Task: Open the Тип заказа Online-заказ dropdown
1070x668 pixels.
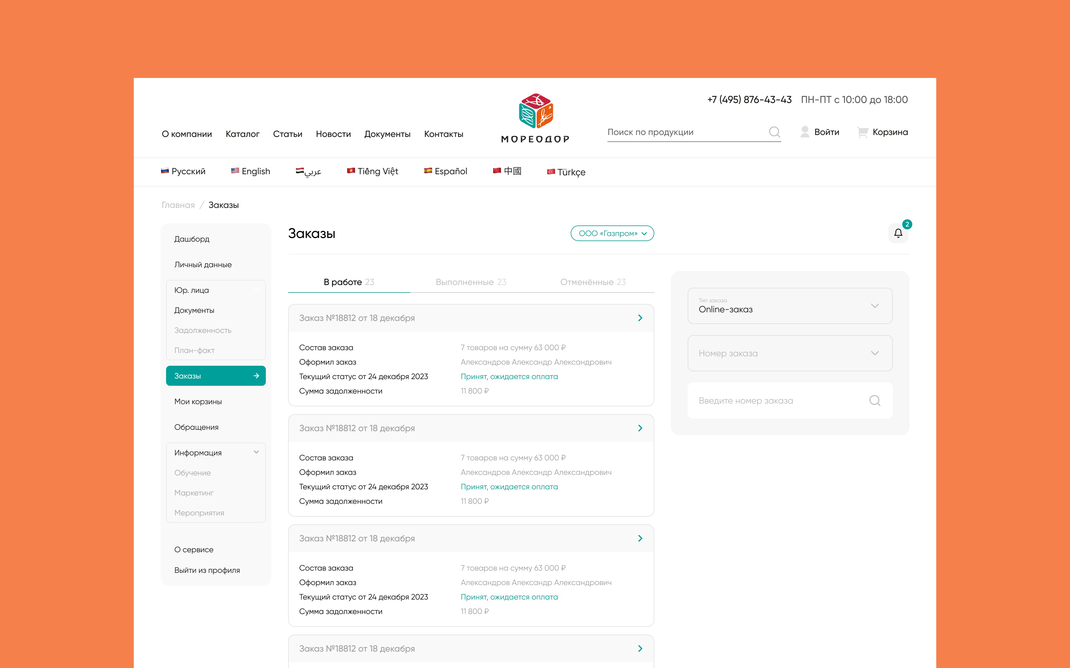Action: (x=790, y=306)
